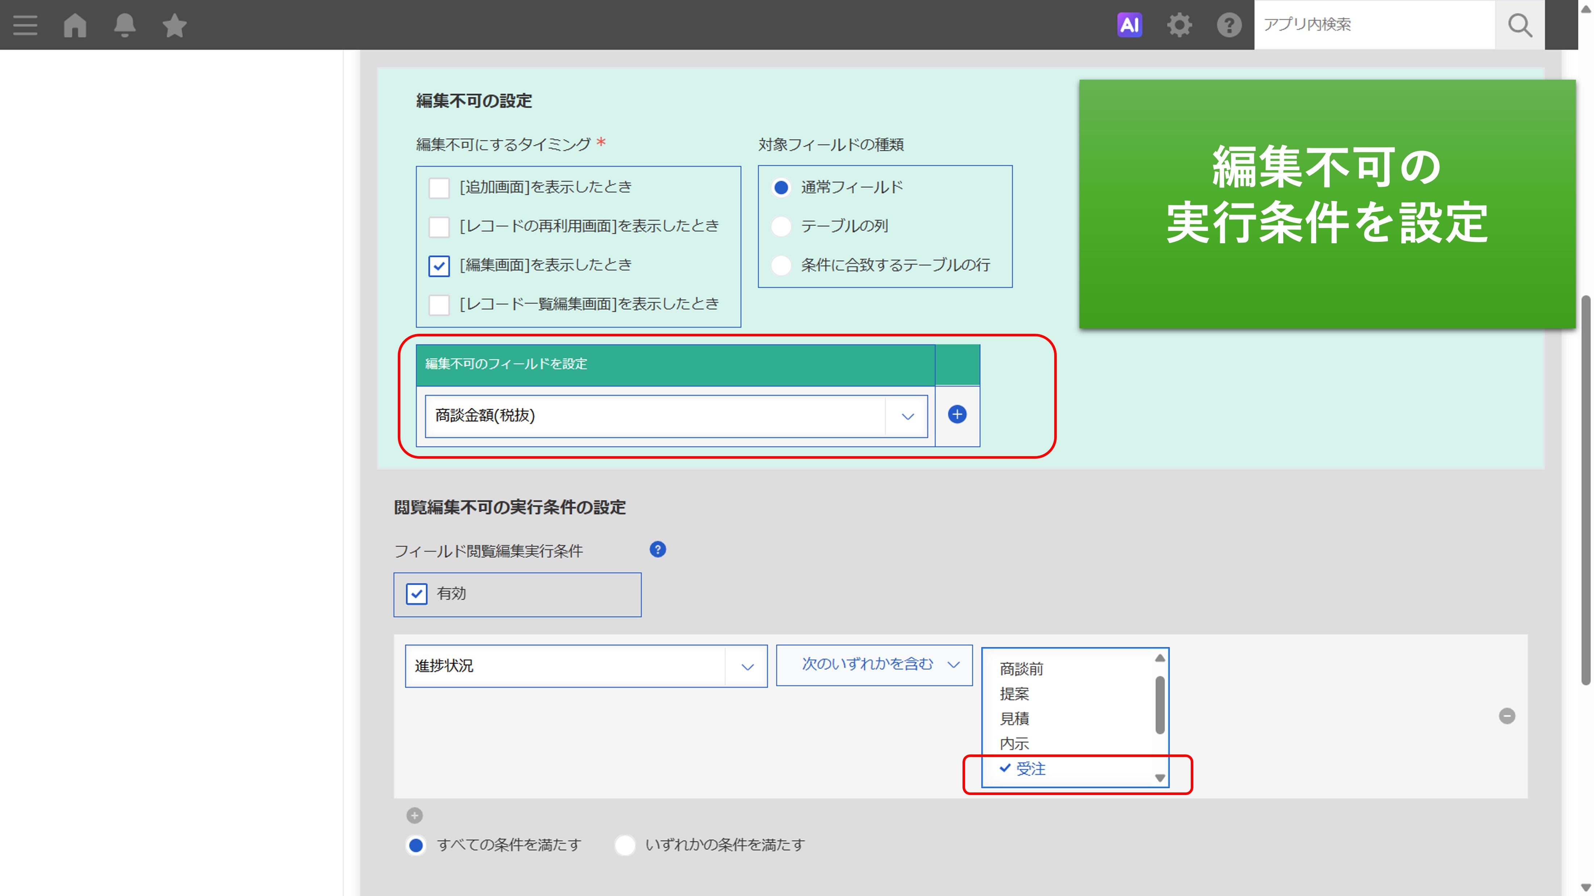1594x896 pixels.
Task: Click the search magnifier icon
Action: click(1520, 25)
